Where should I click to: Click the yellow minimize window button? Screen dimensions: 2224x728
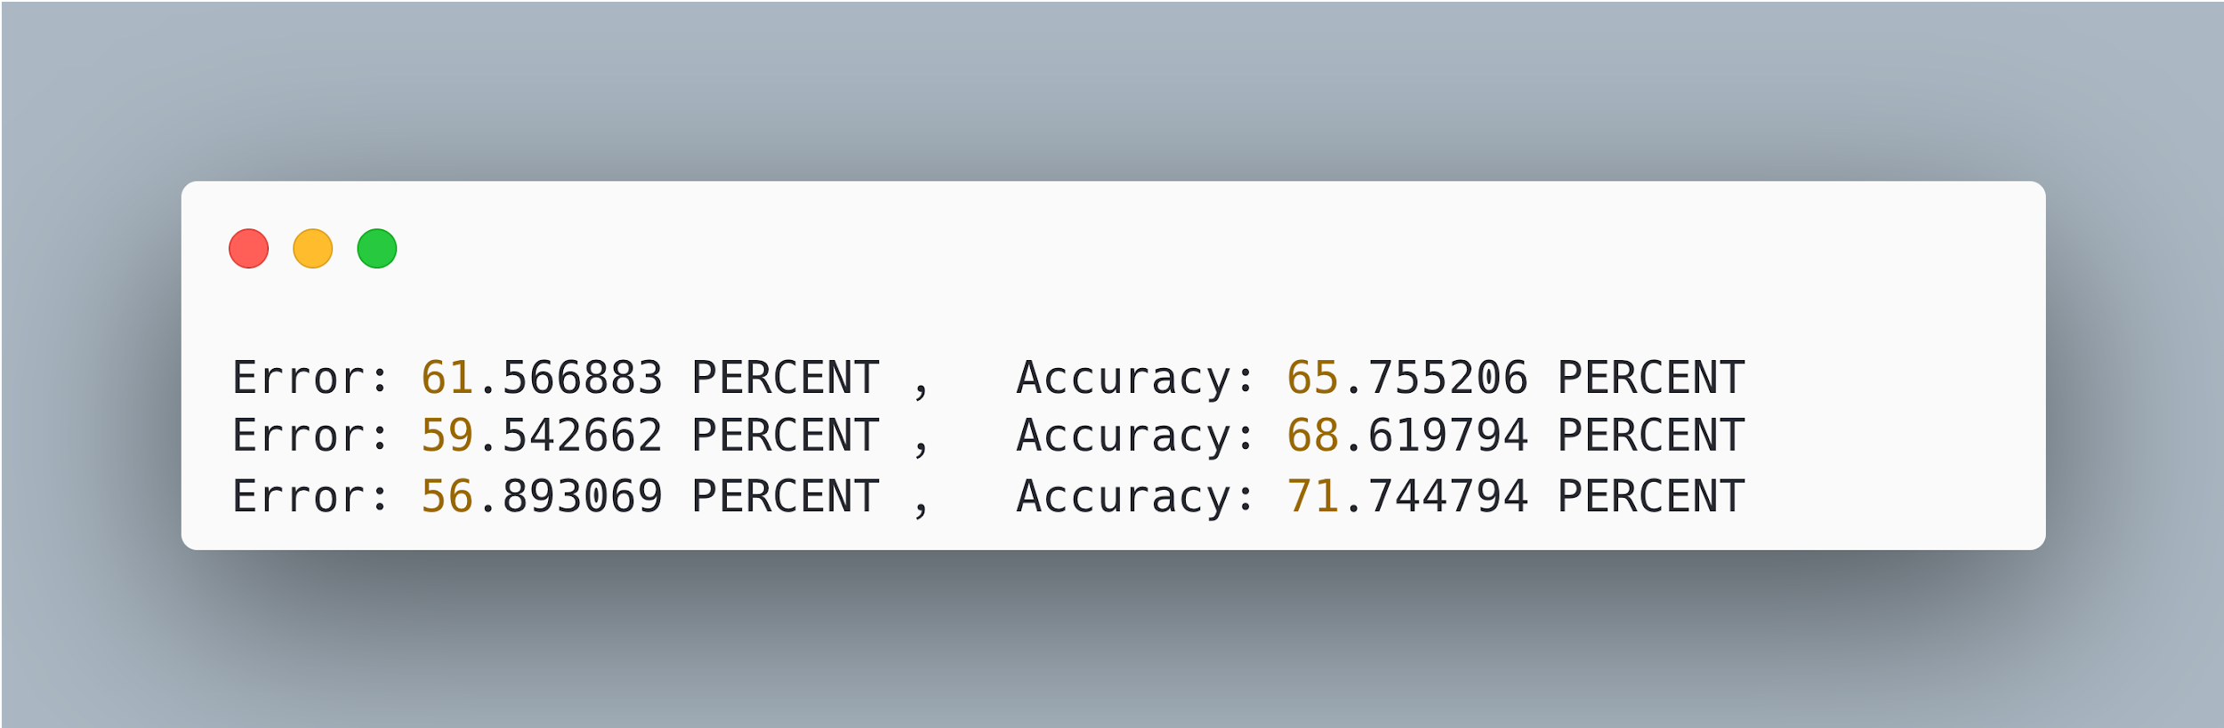tap(313, 248)
